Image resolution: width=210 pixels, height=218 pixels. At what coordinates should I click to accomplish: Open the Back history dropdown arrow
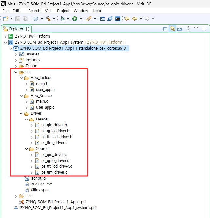click(x=141, y=19)
